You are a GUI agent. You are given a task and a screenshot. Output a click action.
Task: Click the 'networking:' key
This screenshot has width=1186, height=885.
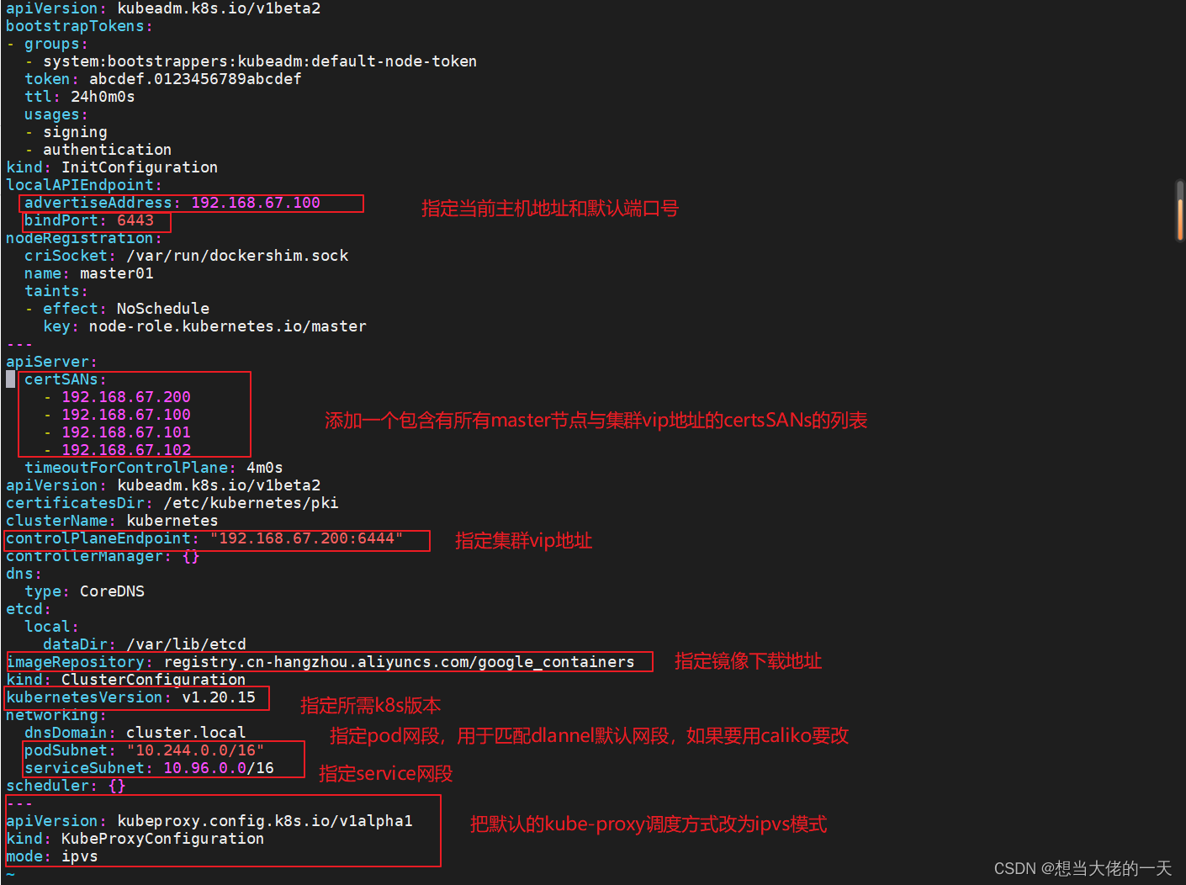[56, 715]
